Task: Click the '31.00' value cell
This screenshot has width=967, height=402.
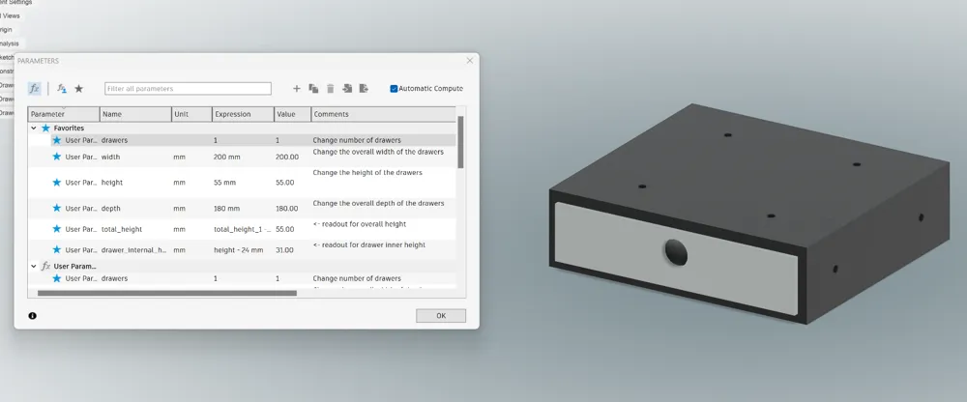Action: tap(284, 249)
